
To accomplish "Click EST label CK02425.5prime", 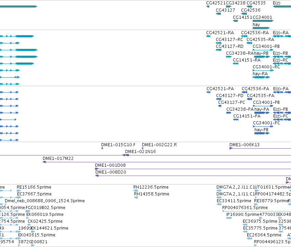I will [45, 221].
